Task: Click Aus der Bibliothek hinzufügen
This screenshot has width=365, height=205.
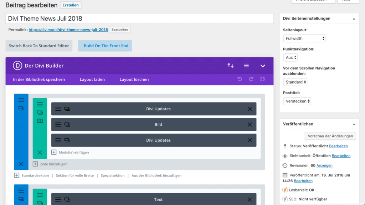Action: (156, 175)
